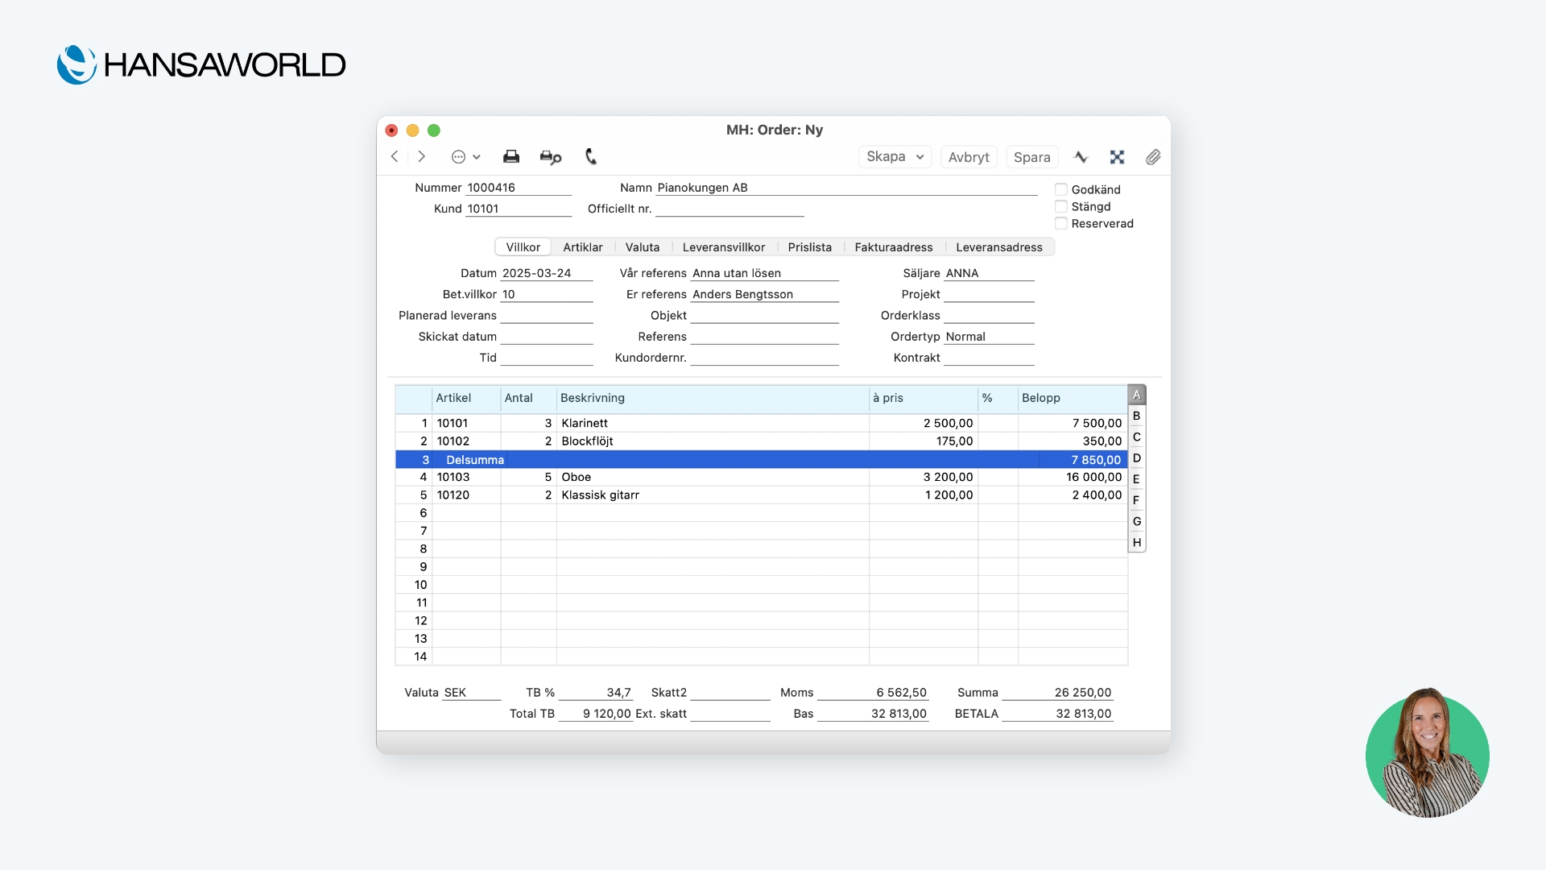Viewport: 1546px width, 870px height.
Task: Enable the Godkänd checkbox
Action: tap(1061, 189)
